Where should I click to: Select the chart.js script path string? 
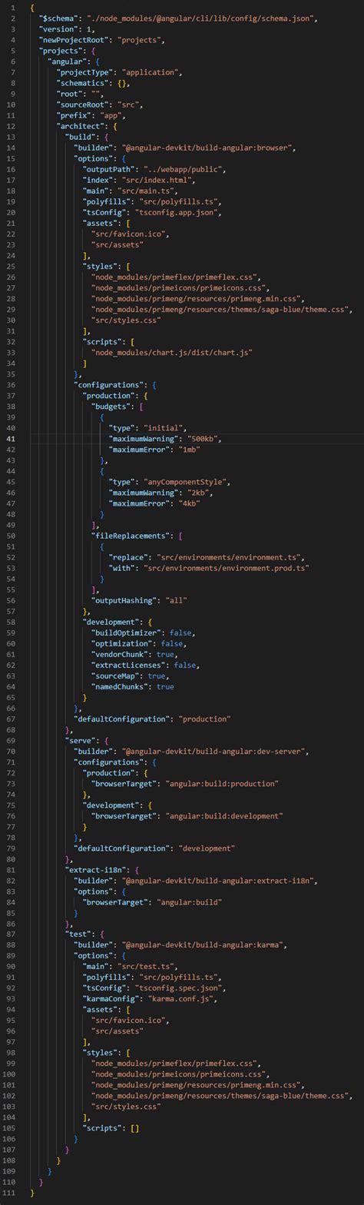172,352
